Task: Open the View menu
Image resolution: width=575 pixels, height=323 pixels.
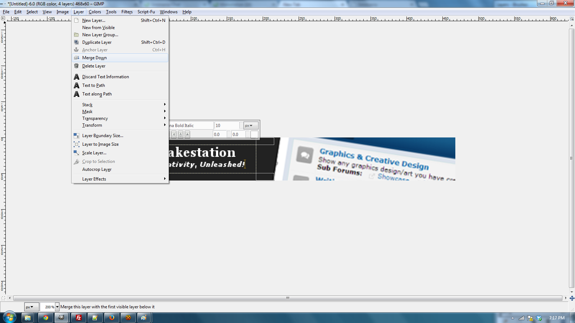Action: (x=47, y=12)
